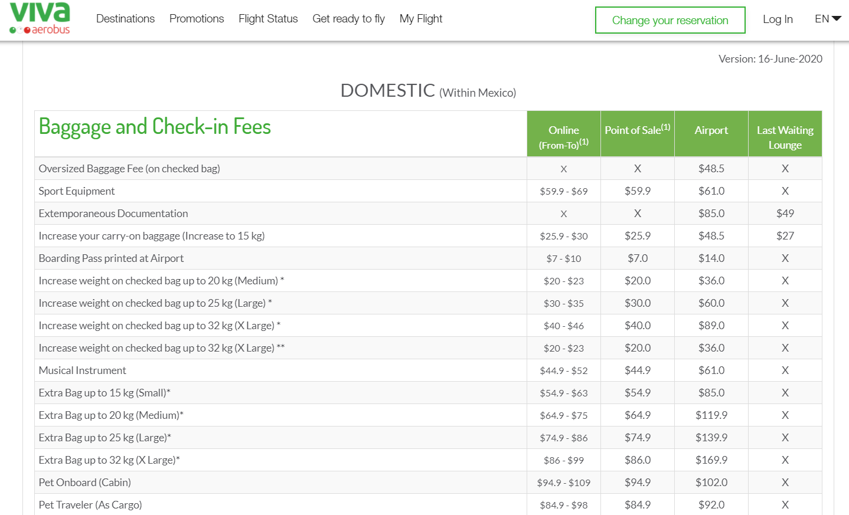Click the Log In link
This screenshot has height=515, width=849.
[x=778, y=19]
